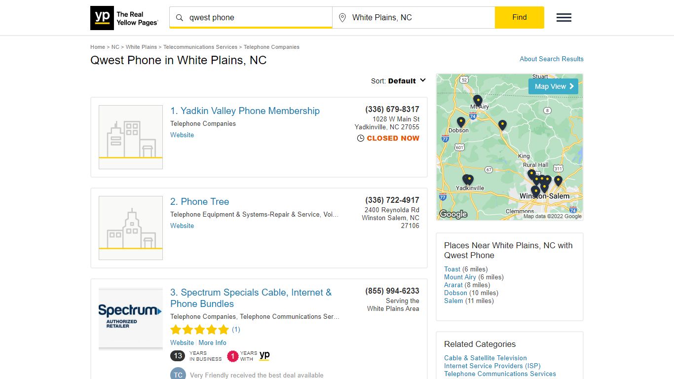Open Mount Airy nearby place link

(x=460, y=277)
